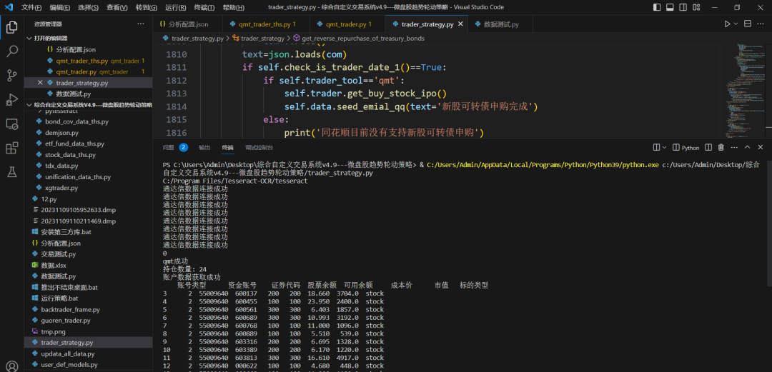The width and height of the screenshot is (772, 372).
Task: Open the Testing flask view
Action: point(12,171)
